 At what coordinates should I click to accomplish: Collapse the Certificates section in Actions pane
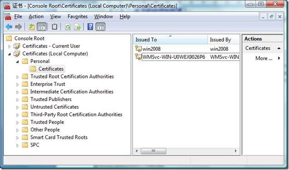click(279, 48)
